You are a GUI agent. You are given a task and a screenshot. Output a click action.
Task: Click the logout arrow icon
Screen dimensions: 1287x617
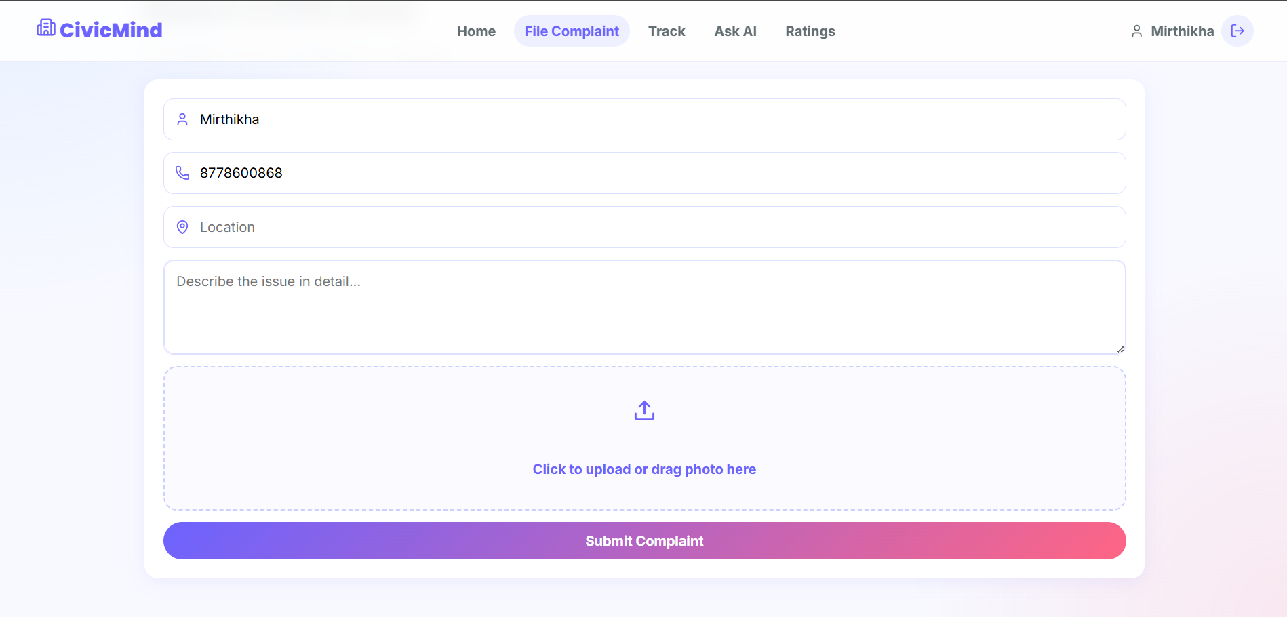[1237, 31]
